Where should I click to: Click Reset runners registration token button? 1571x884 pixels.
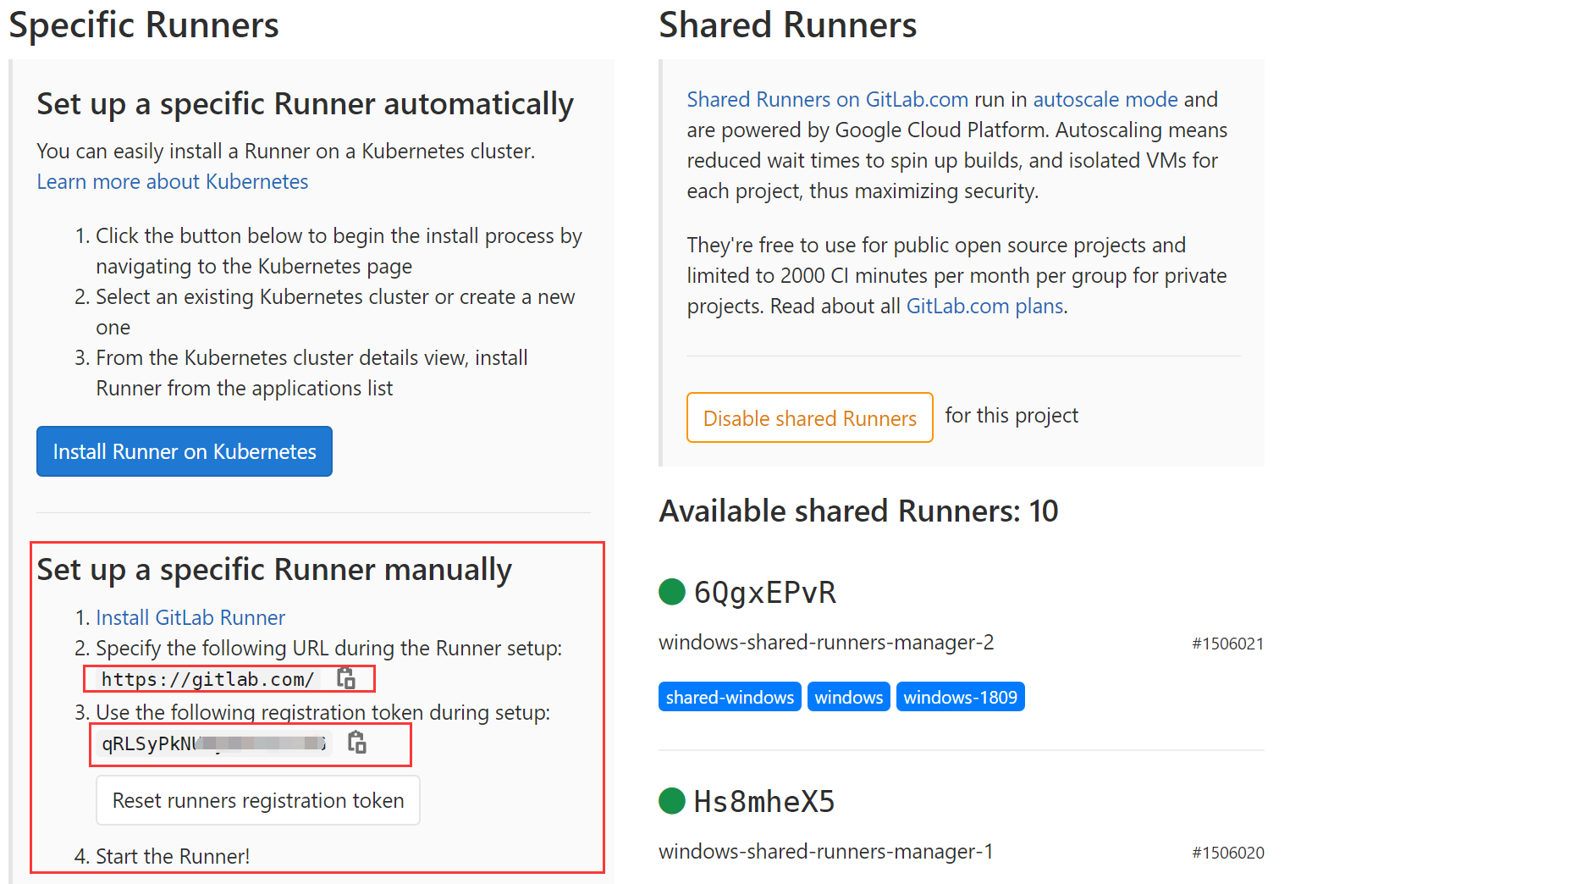tap(258, 800)
